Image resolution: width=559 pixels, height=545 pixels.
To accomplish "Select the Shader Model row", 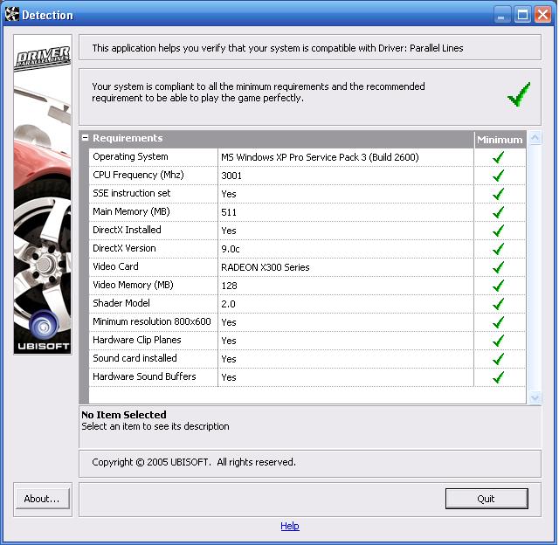I will (307, 304).
